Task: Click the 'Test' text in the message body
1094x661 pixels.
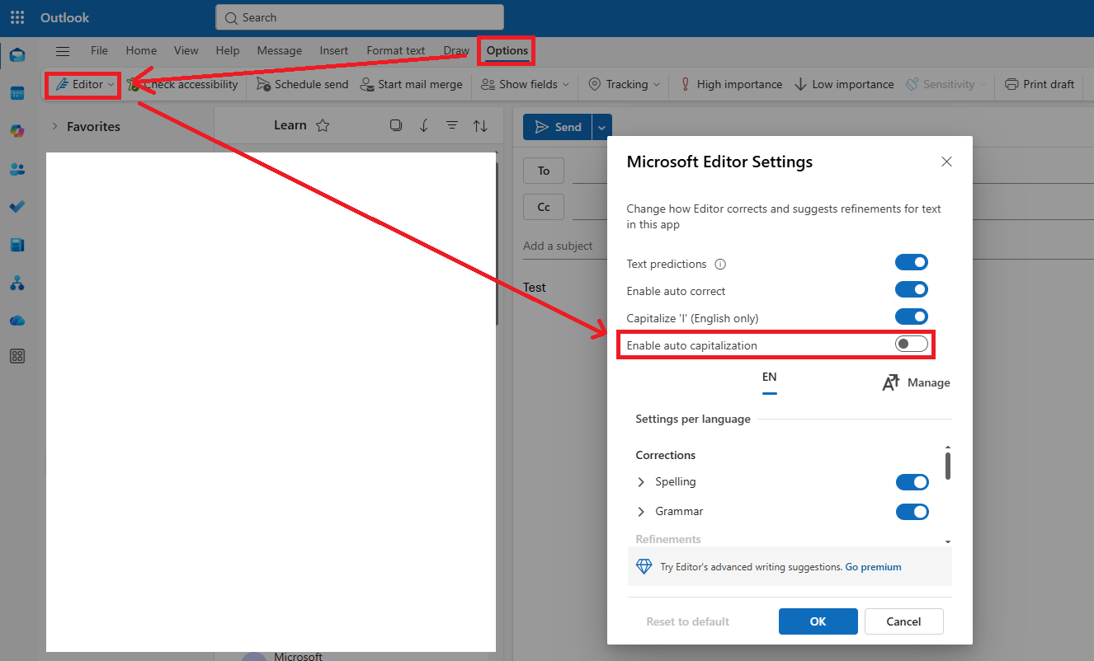Action: point(535,288)
